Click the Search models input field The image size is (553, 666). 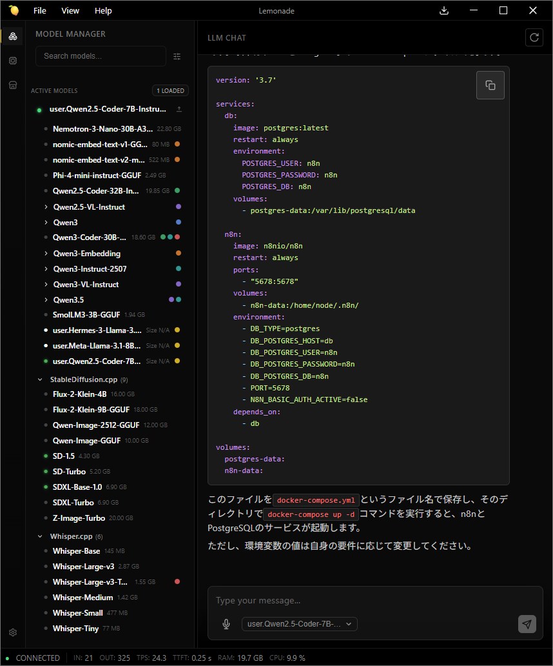101,56
